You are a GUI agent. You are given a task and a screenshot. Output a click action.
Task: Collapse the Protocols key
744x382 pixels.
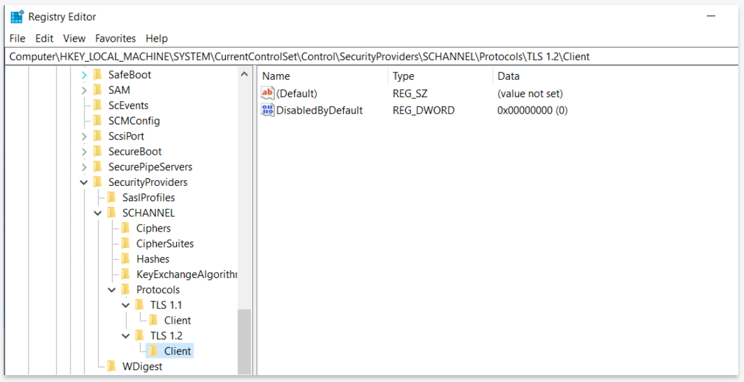pyautogui.click(x=111, y=289)
